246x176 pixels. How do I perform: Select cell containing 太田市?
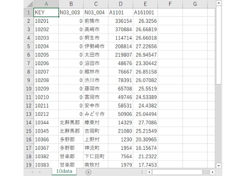click(96, 55)
